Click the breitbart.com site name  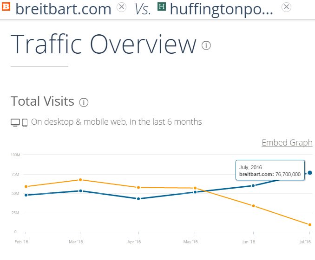[63, 8]
